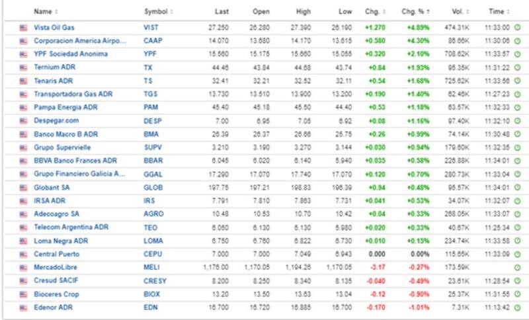Click the clock icon in the Despegar.com row
This screenshot has width=529, height=320.
(x=517, y=121)
